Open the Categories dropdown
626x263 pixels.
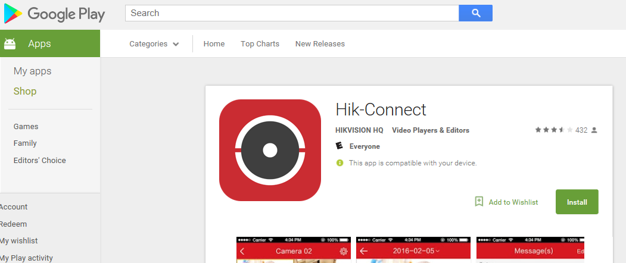(x=154, y=44)
